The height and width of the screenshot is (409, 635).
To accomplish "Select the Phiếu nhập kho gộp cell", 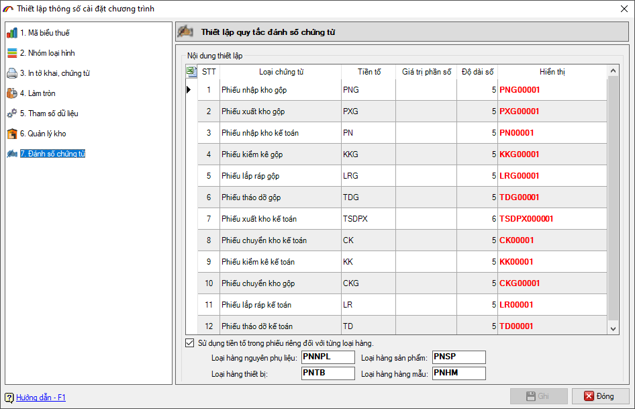I will click(281, 90).
